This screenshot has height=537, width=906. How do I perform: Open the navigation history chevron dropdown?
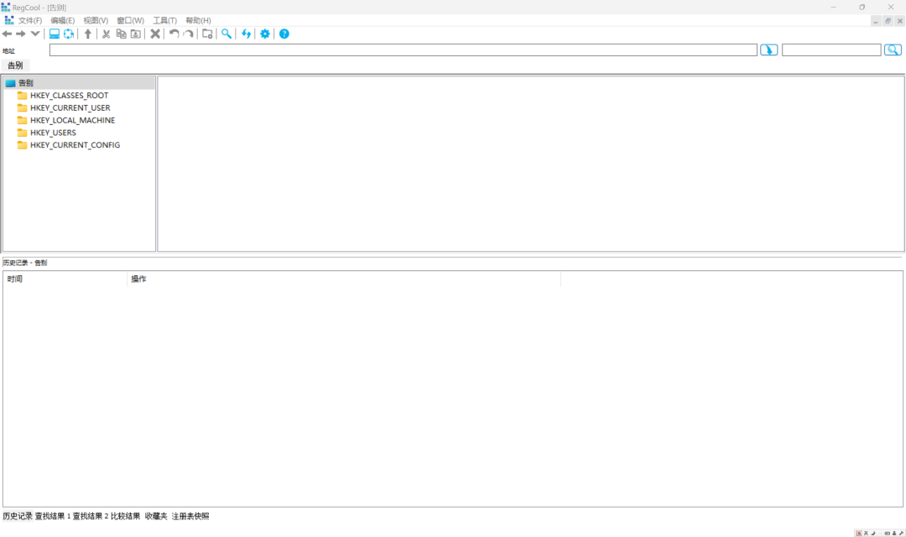click(x=35, y=34)
